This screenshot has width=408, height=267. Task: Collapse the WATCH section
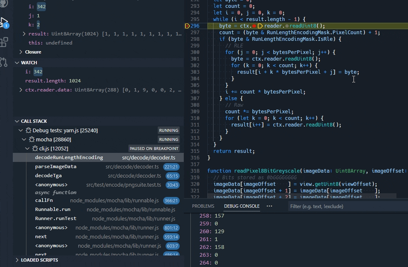click(17, 63)
